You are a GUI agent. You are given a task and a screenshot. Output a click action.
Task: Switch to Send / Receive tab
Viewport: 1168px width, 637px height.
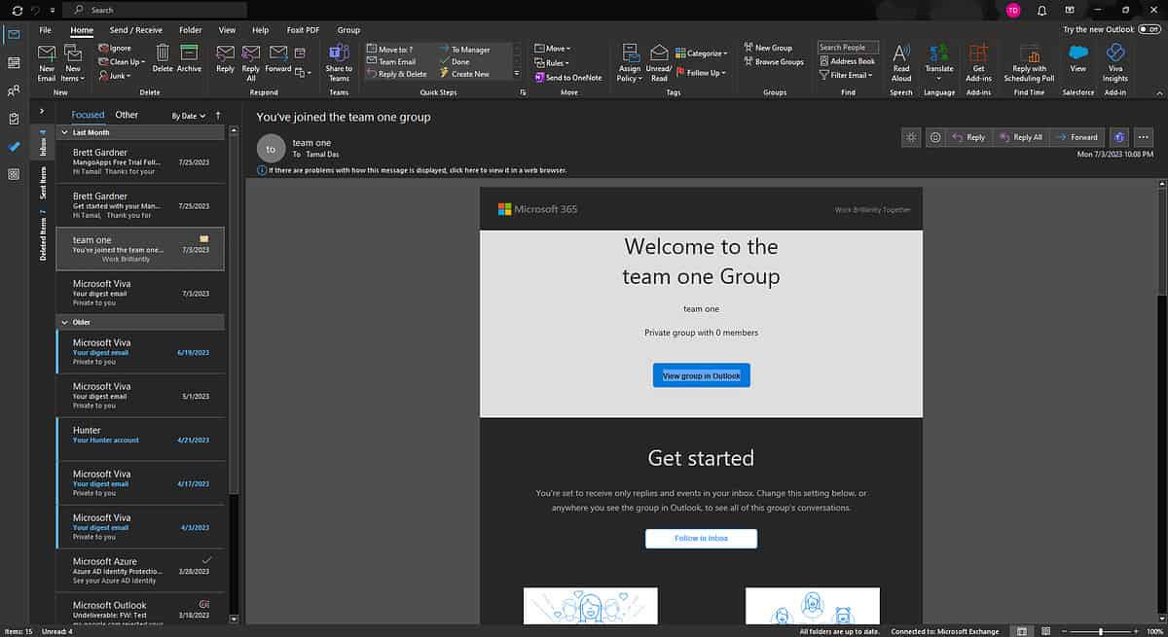[136, 30]
